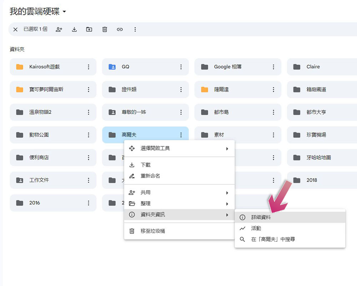The width and height of the screenshot is (357, 286).
Task: Expand 我的雲端硬碟 dropdown arrow
Action: click(x=64, y=11)
